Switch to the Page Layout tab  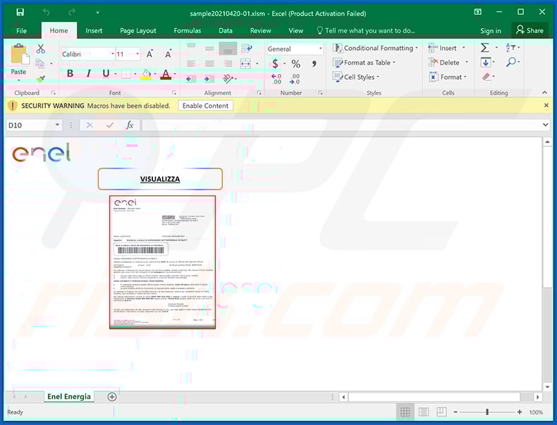coord(137,30)
